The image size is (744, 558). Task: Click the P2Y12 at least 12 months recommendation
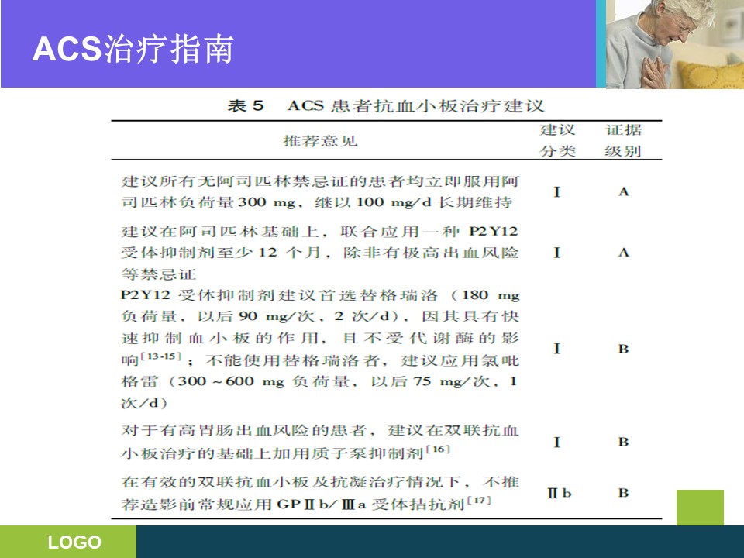coord(320,253)
